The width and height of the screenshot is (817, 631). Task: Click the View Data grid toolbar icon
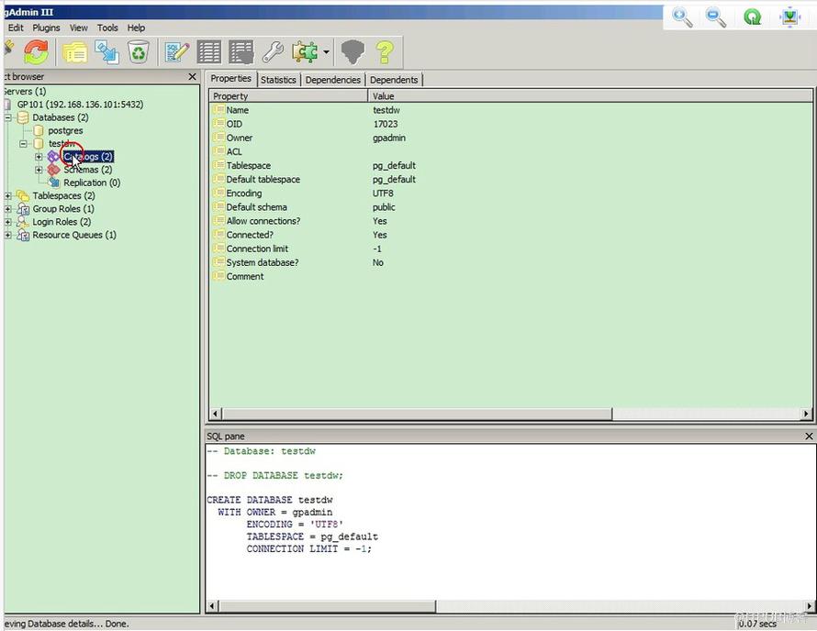209,52
